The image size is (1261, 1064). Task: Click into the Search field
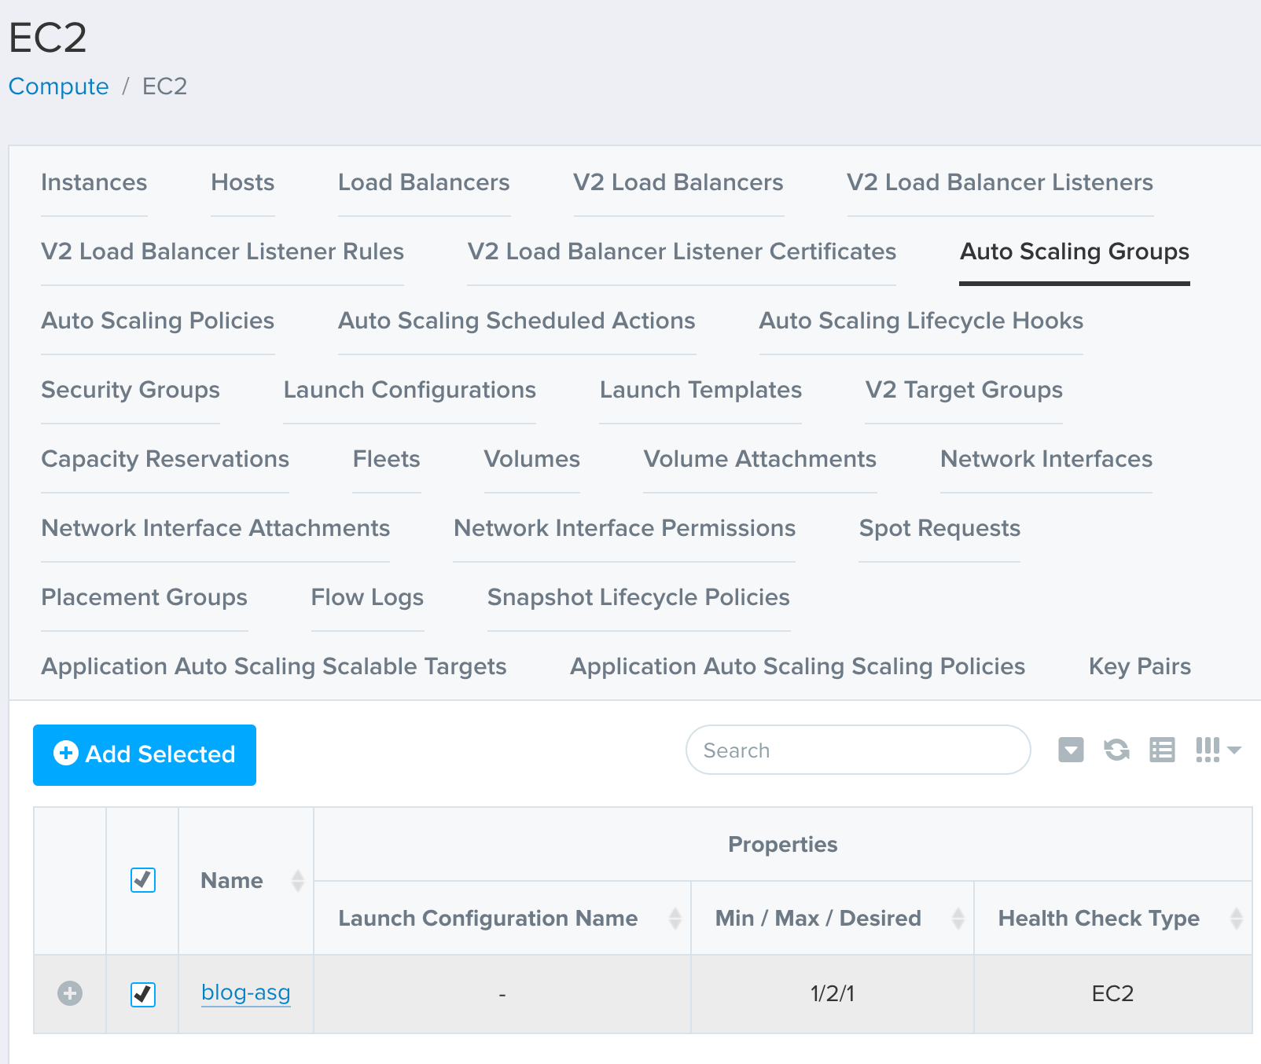click(858, 750)
